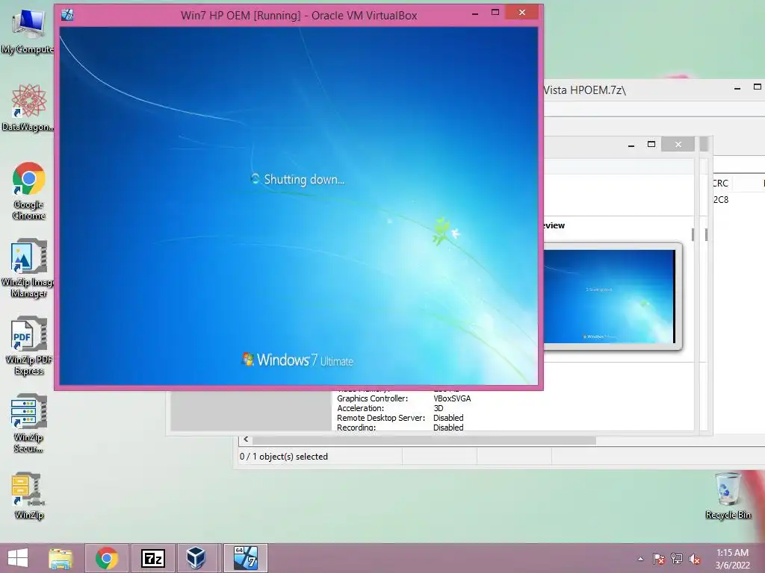
Task: Minimize the 7-Zip Vista HPOEM.7z window
Action: click(737, 88)
